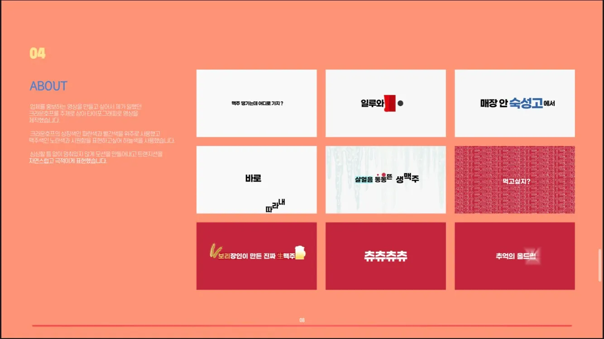This screenshot has width=604, height=339.
Task: Click the paragraph starting '크라운호프의 상징색인'
Action: tap(101, 137)
